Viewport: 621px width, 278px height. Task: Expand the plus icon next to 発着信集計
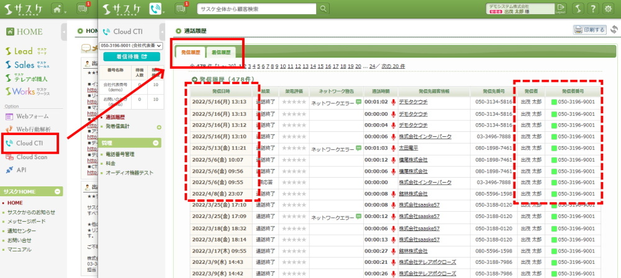click(159, 127)
